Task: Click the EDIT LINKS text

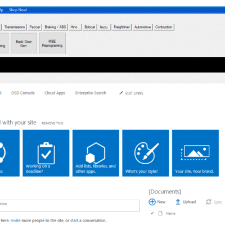Action: (x=134, y=93)
